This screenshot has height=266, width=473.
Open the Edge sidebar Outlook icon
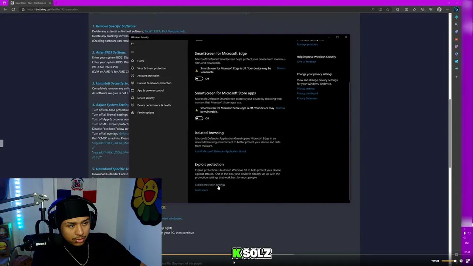(457, 61)
